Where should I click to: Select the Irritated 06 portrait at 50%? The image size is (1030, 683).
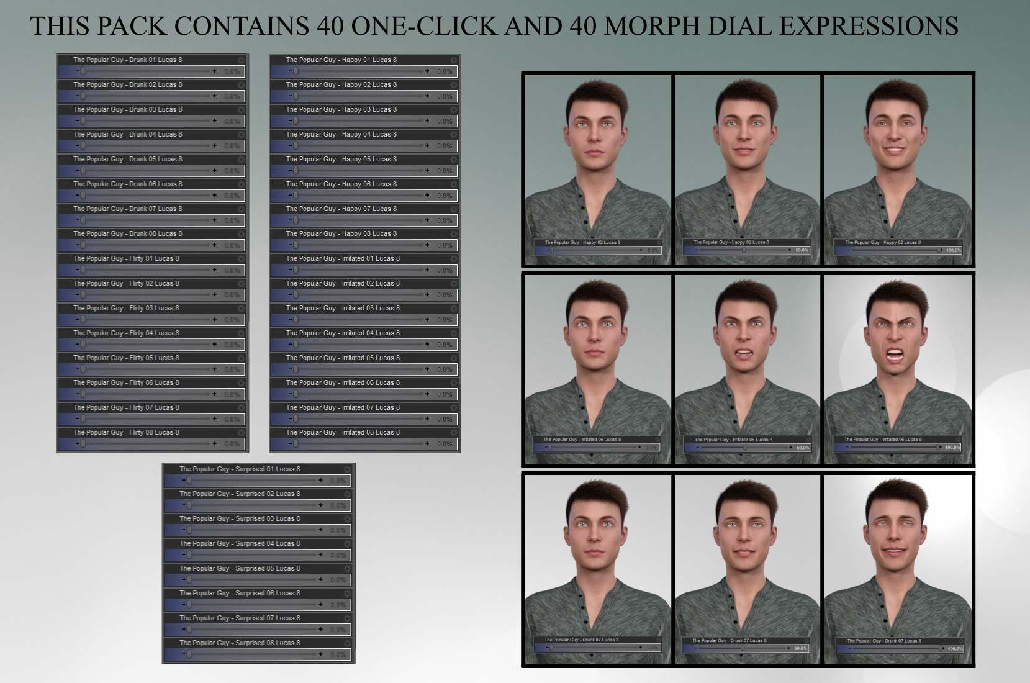[x=748, y=369]
